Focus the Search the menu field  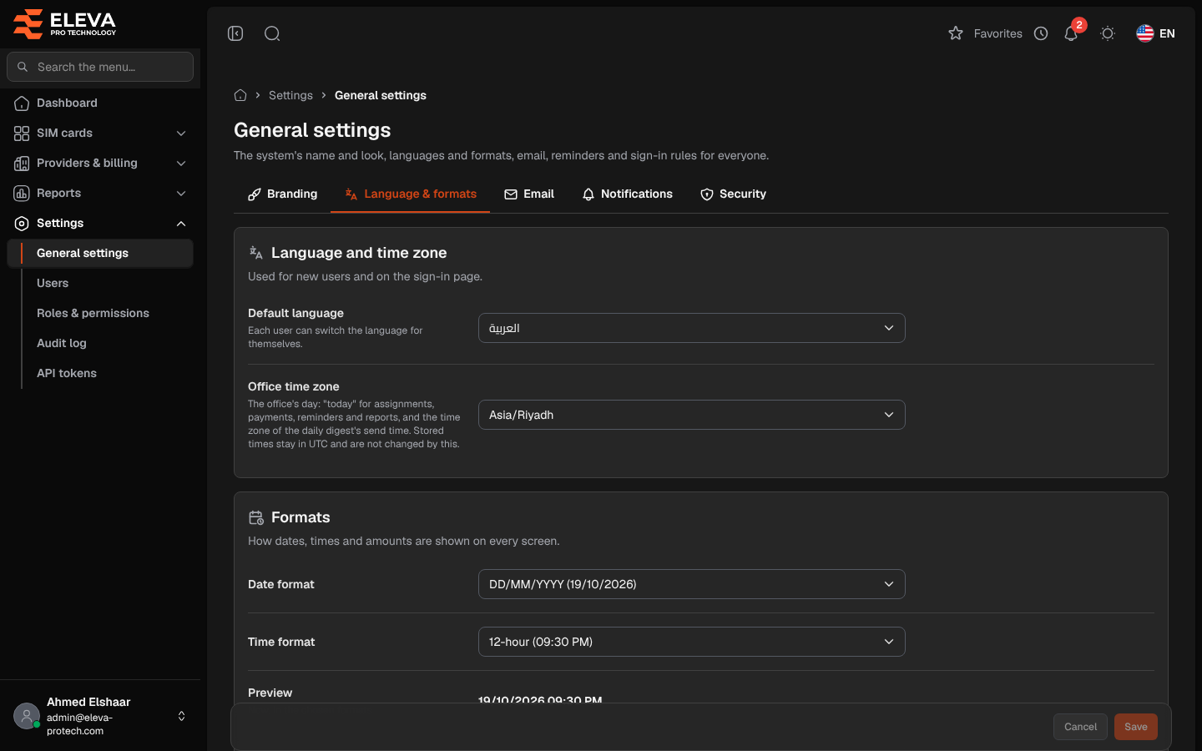(x=100, y=67)
